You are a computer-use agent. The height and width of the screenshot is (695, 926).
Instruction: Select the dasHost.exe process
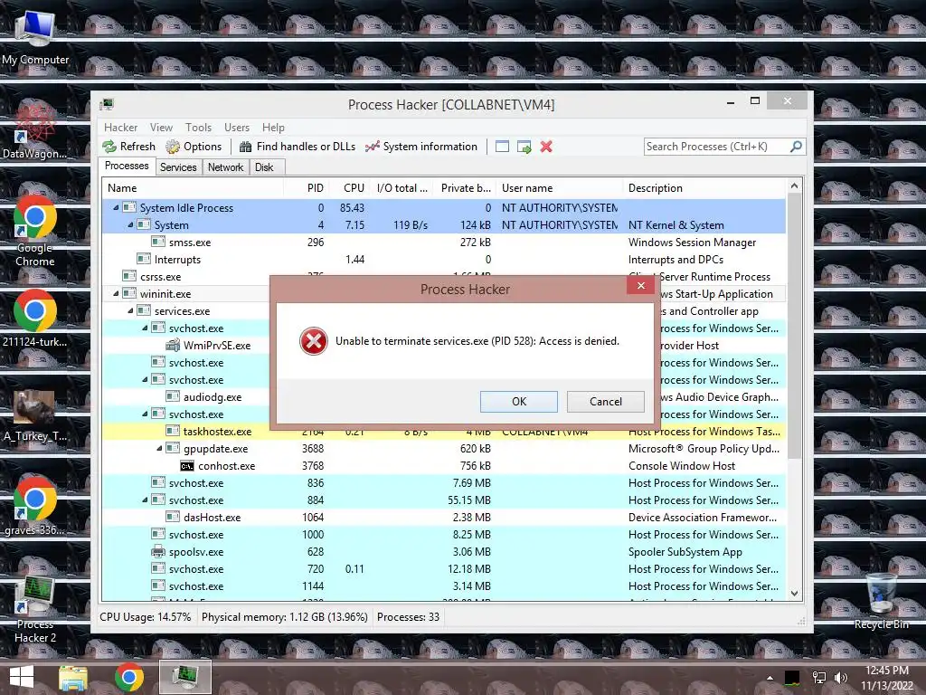444,517
